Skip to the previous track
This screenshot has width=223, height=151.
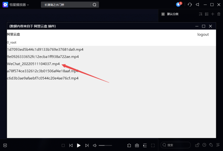tap(71, 145)
